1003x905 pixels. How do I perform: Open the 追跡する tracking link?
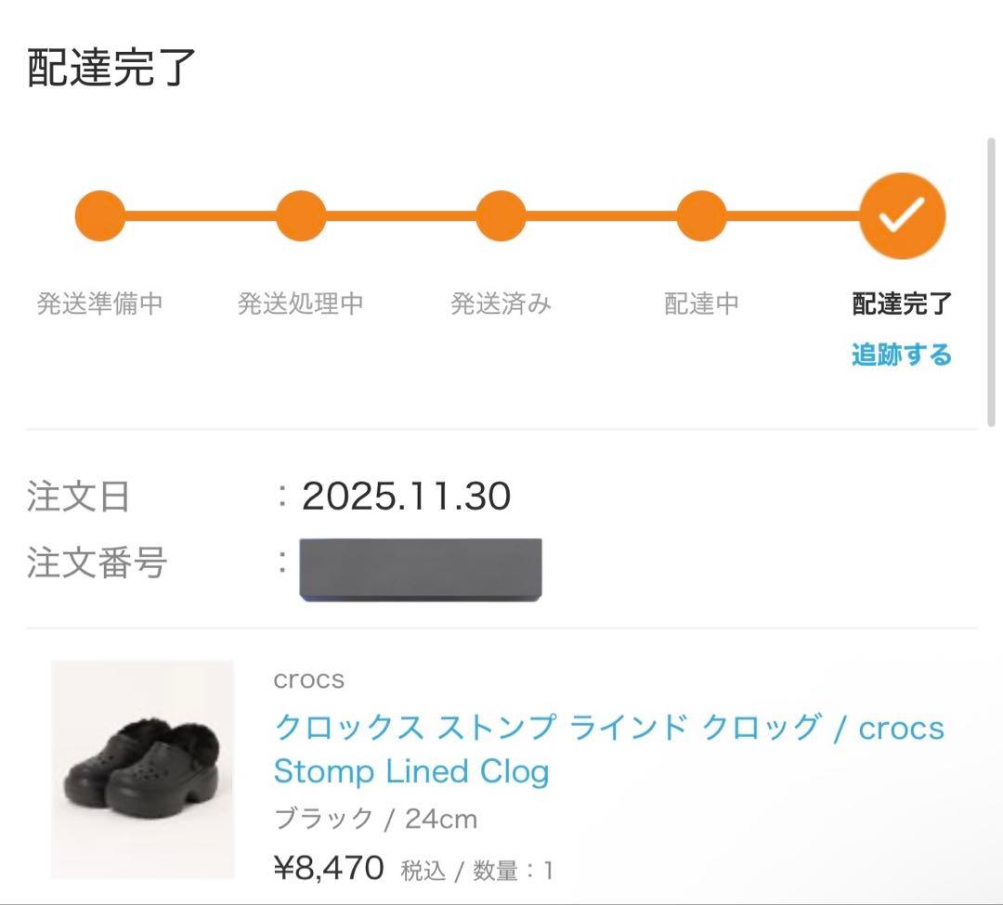(901, 354)
